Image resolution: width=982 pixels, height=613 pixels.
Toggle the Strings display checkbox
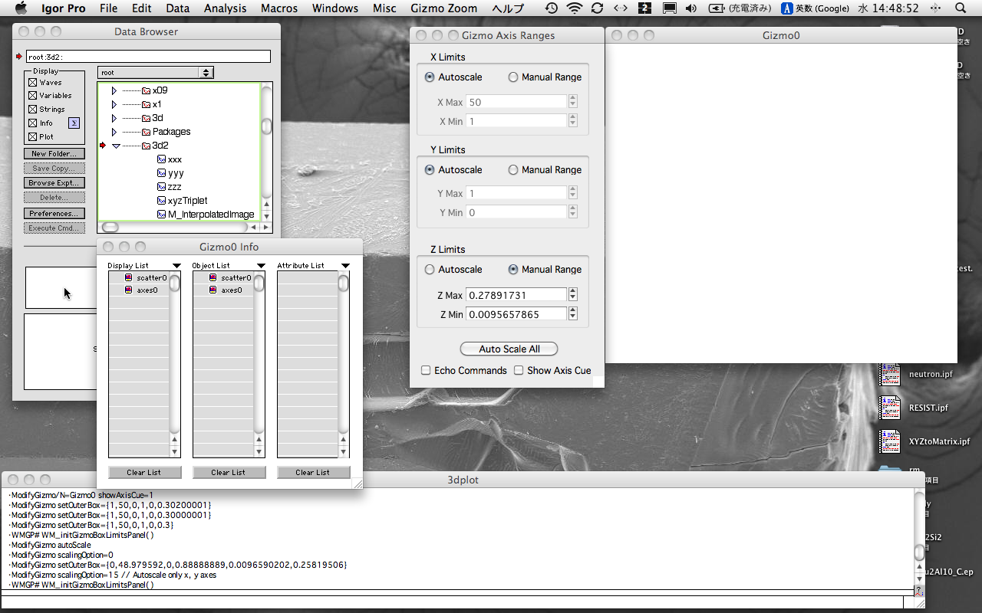[33, 110]
